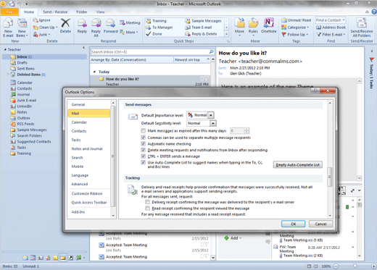Click the search magnifier icon in Search Inbox
The height and width of the screenshot is (270, 377).
coord(211,51)
